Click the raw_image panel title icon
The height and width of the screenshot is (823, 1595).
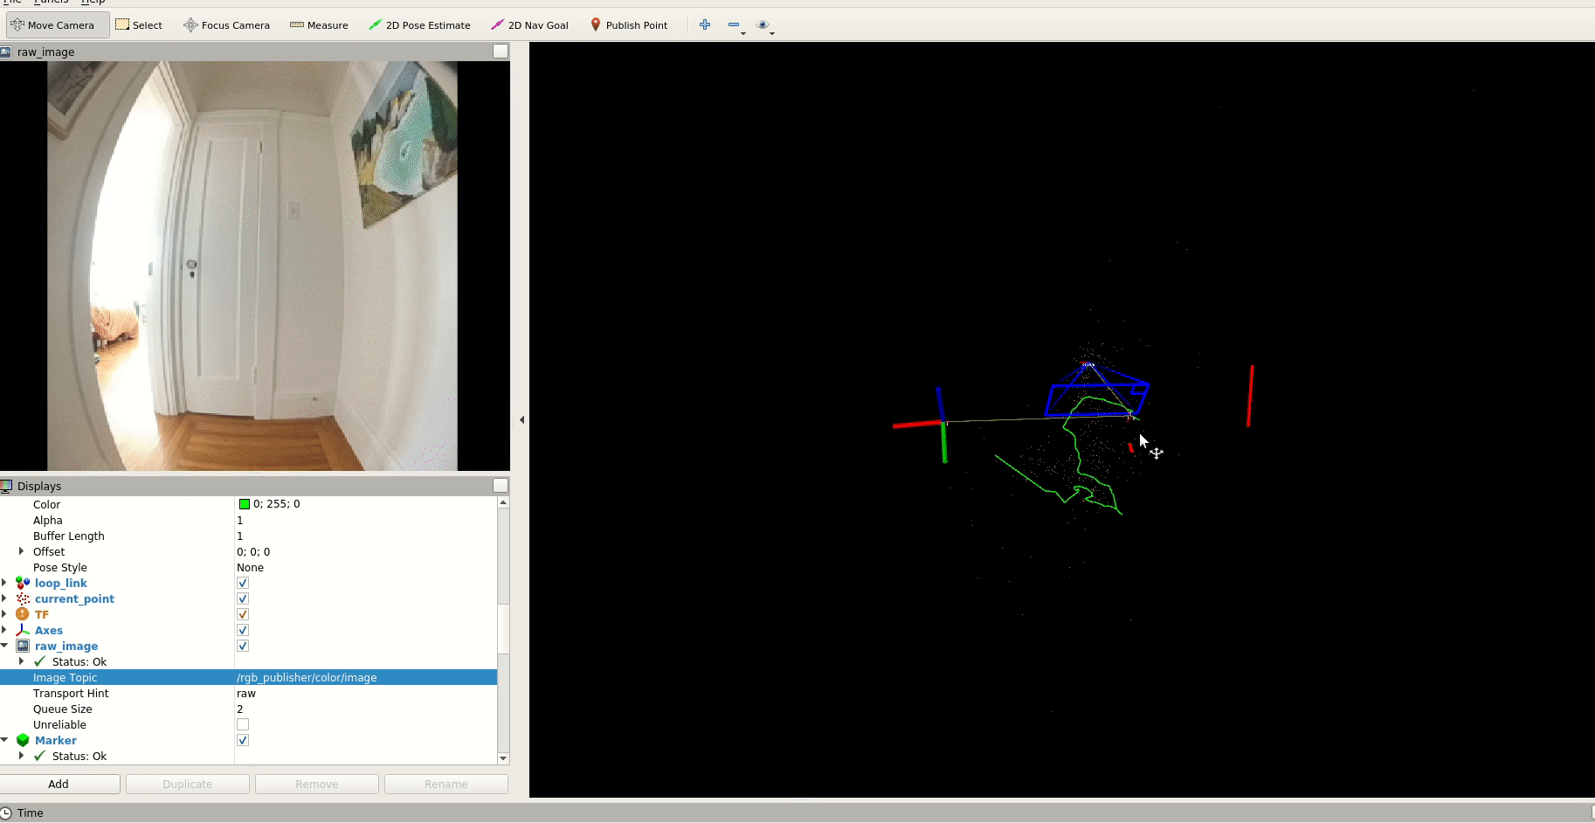[6, 52]
